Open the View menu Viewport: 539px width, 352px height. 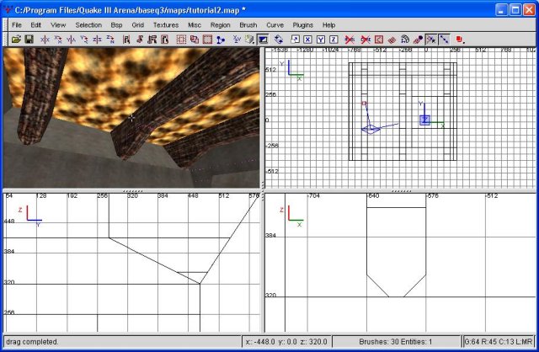58,25
